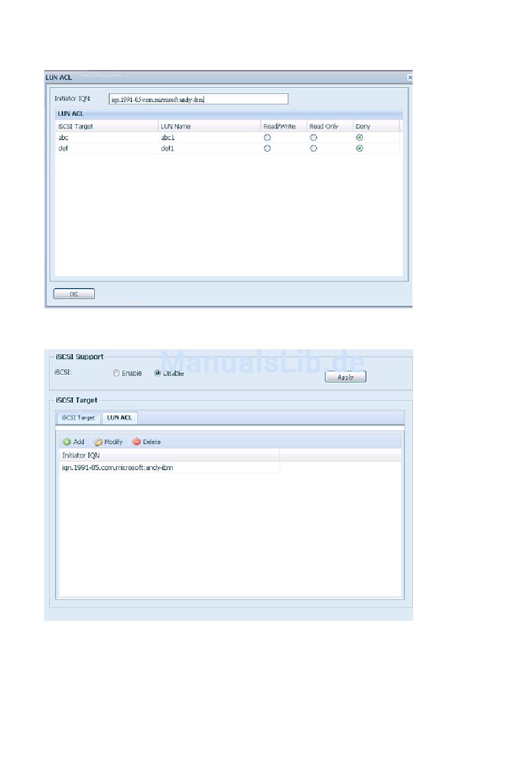524x783 pixels.
Task: Click the def1 LUN name cell
Action: [x=210, y=148]
